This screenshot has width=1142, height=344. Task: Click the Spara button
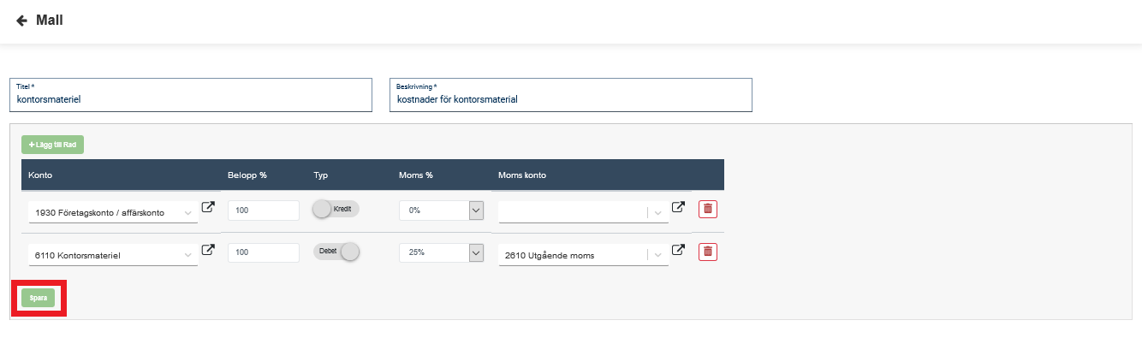pos(39,298)
